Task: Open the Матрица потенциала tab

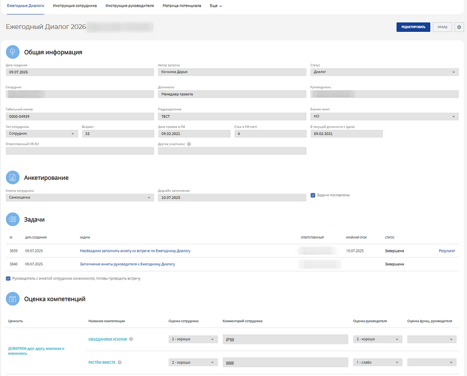Action: [182, 6]
